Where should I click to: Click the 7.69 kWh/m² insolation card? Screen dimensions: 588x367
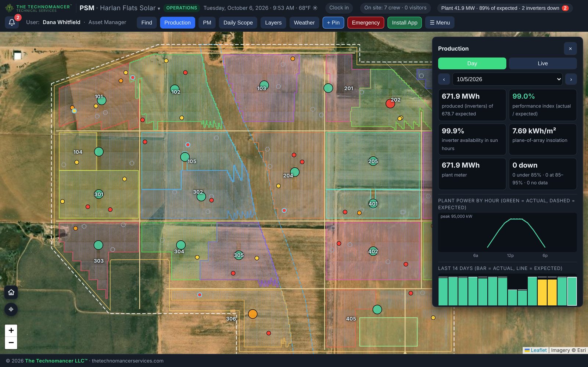click(542, 139)
